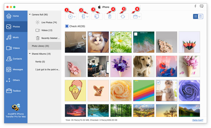Click the AnyMP4 bee logo
This screenshot has width=211, height=128.
tap(16, 107)
